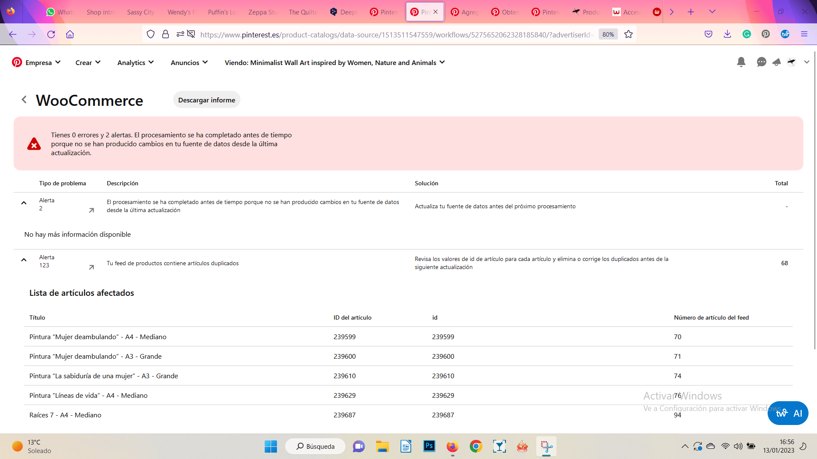Select row Pintura “La sabiduría de una mujer”

(408, 376)
